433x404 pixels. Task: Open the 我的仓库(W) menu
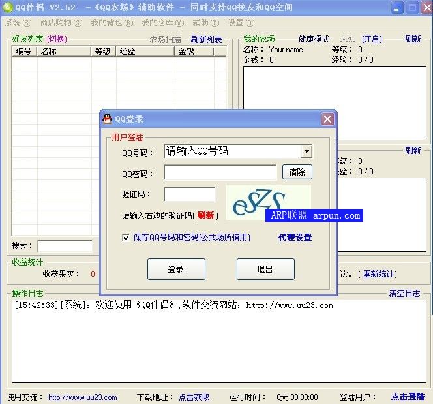pyautogui.click(x=162, y=23)
